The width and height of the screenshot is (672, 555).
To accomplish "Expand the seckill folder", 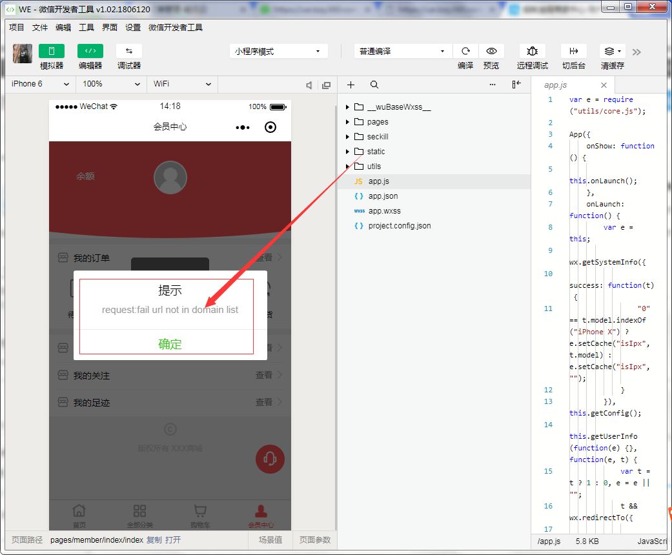I will 434,137.
